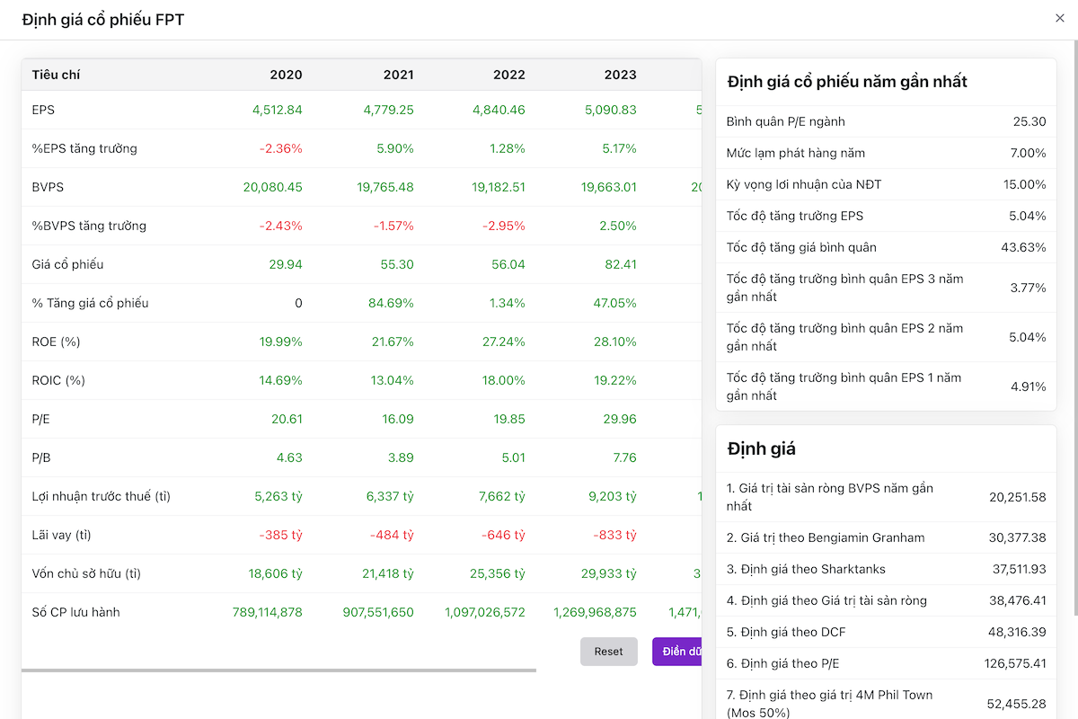Select the EPS row label
Image resolution: width=1078 pixels, height=719 pixels.
point(43,110)
